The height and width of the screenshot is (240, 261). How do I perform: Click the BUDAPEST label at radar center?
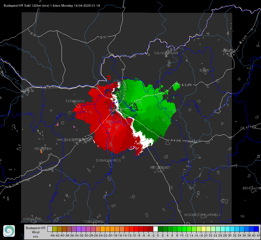tap(117, 110)
